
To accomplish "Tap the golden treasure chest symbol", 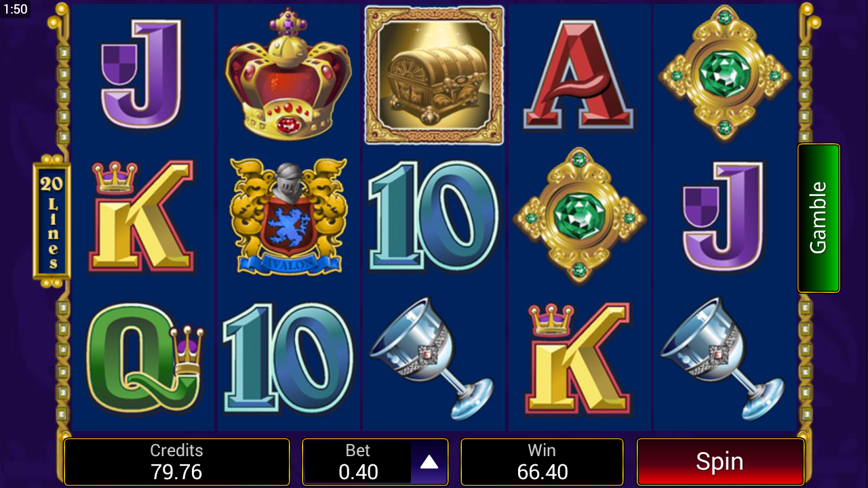I will click(434, 75).
